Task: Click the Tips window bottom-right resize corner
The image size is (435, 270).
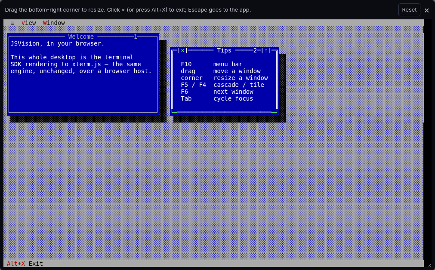Action: tap(275, 112)
